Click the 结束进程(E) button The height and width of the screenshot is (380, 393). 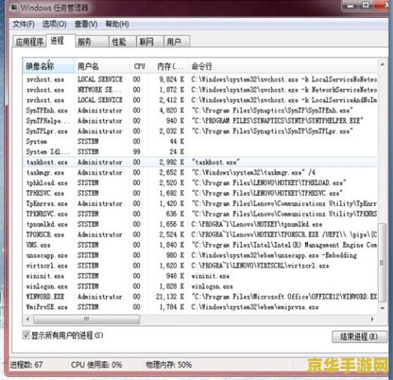click(x=359, y=337)
